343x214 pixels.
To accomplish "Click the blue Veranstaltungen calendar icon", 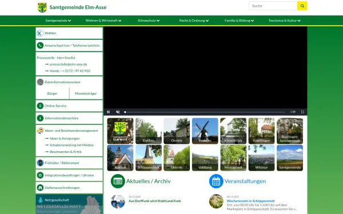I will (x=216, y=181).
